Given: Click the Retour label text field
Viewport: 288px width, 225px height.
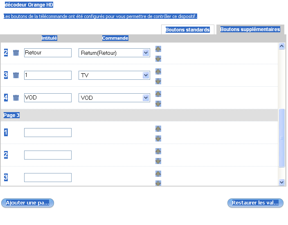Looking at the screenshot, I should [48, 53].
